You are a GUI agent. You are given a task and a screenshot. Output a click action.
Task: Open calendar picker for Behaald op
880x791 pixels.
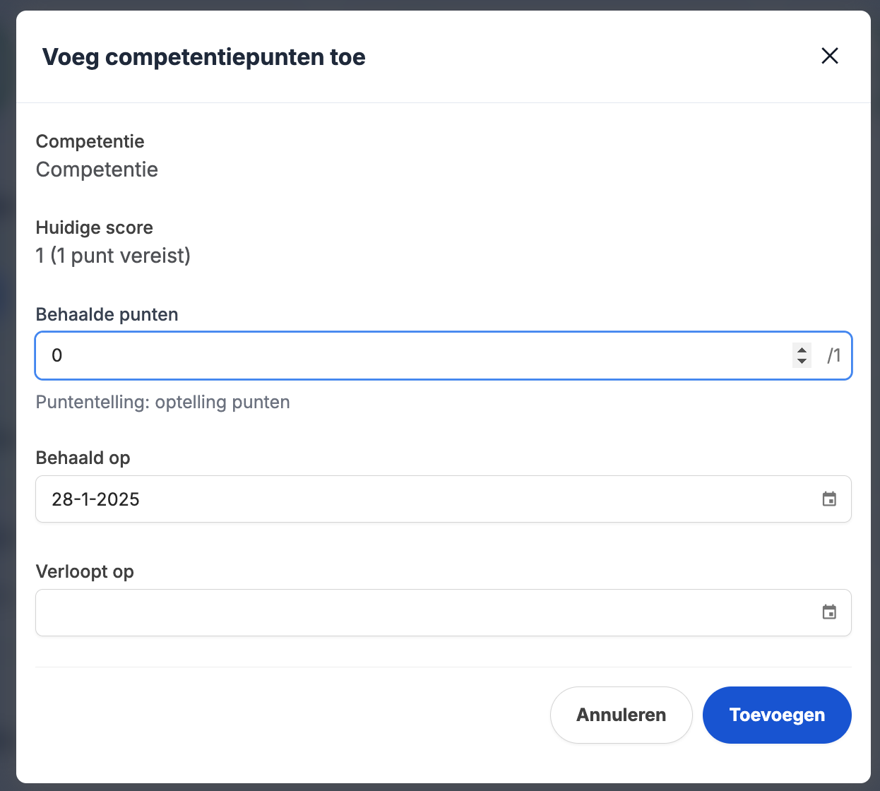coord(829,499)
